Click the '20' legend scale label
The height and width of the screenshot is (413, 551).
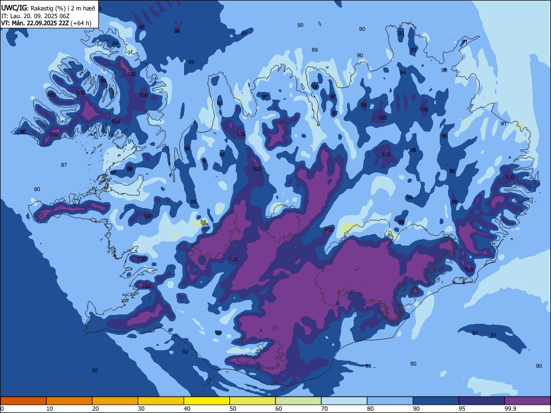pos(95,409)
